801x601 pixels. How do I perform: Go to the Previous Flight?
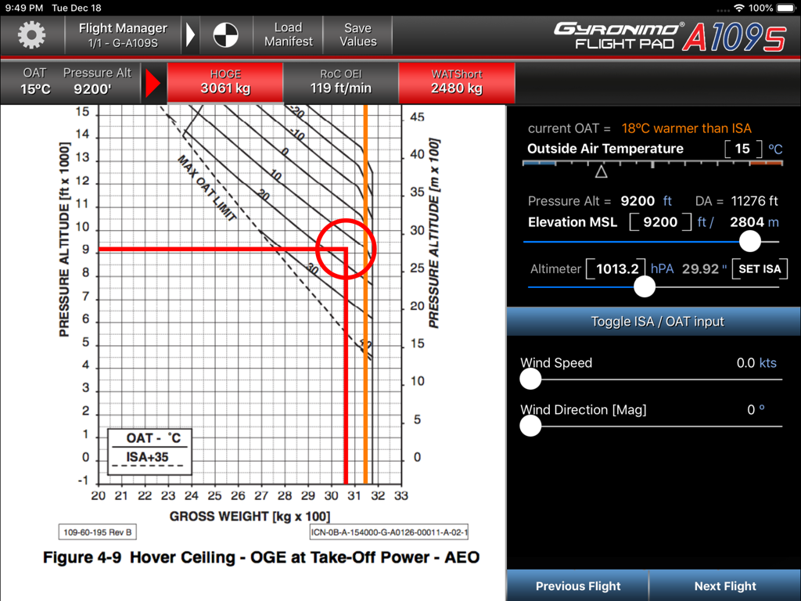coord(577,585)
